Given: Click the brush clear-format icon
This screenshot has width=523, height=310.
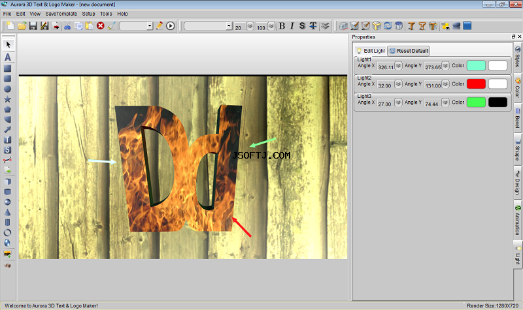Looking at the screenshot, I should 111,25.
